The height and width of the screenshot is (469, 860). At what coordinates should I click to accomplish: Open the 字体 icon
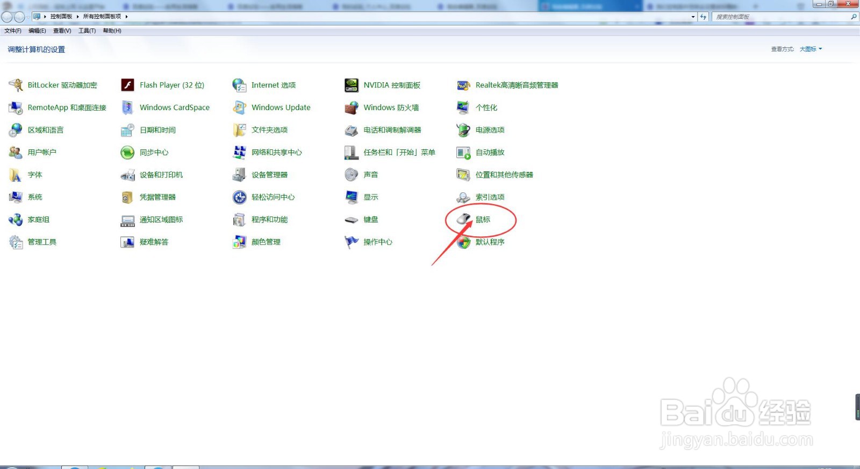(16, 175)
